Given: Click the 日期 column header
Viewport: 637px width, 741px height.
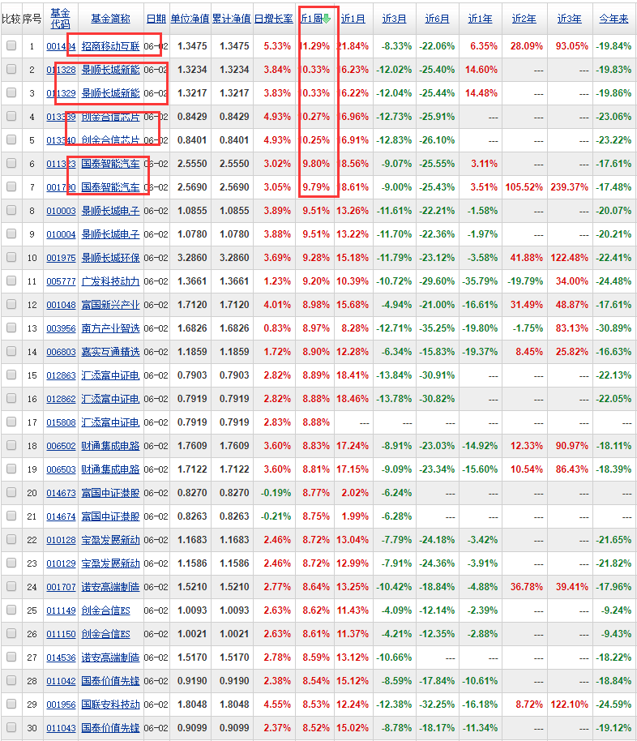Looking at the screenshot, I should point(156,19).
